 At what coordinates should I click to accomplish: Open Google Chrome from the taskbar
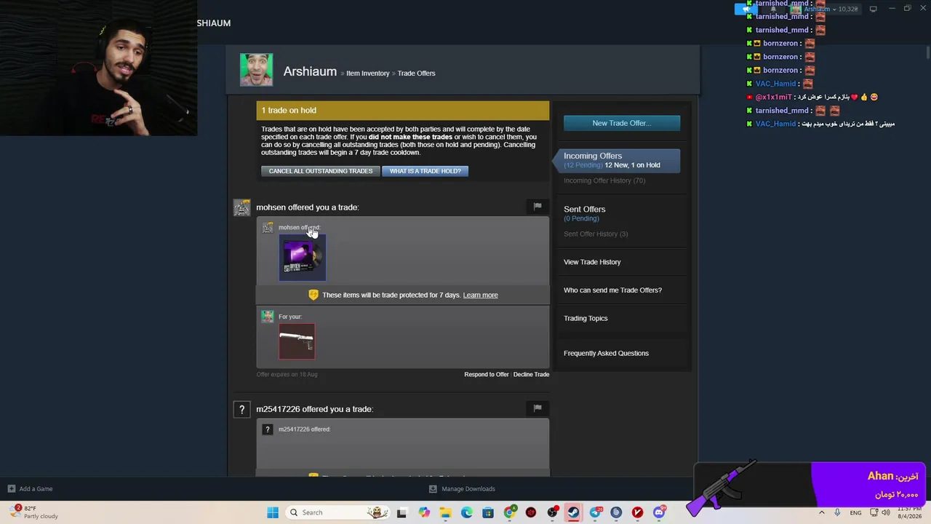tap(509, 512)
